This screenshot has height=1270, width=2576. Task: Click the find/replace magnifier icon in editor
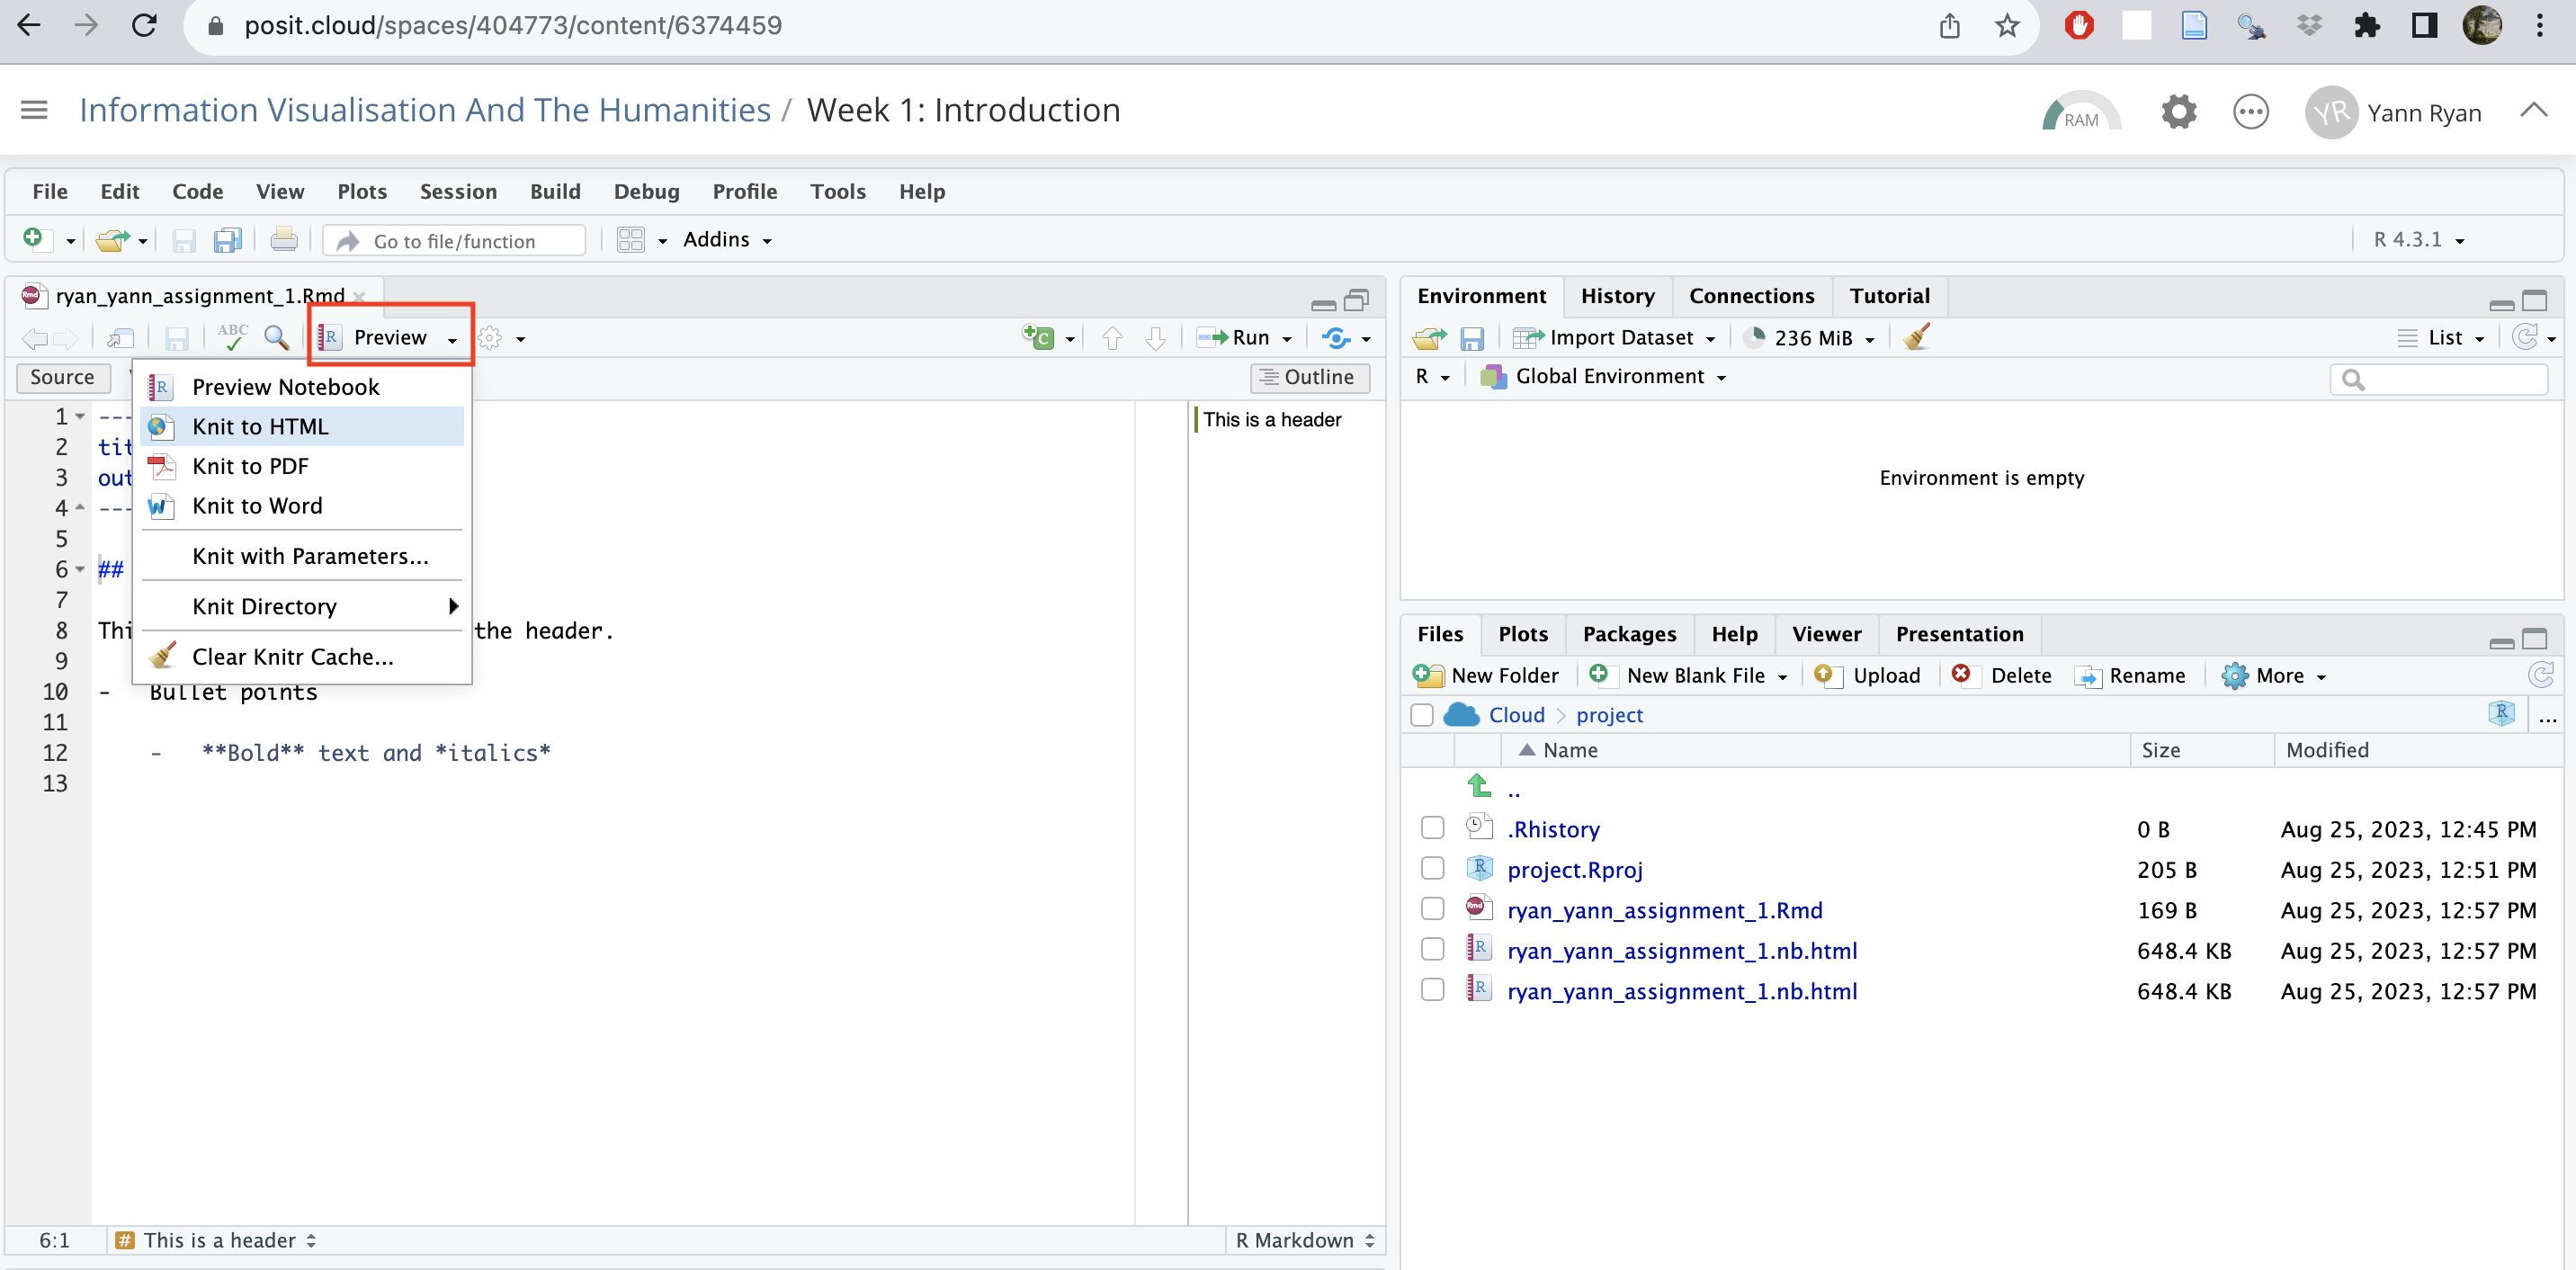point(276,337)
